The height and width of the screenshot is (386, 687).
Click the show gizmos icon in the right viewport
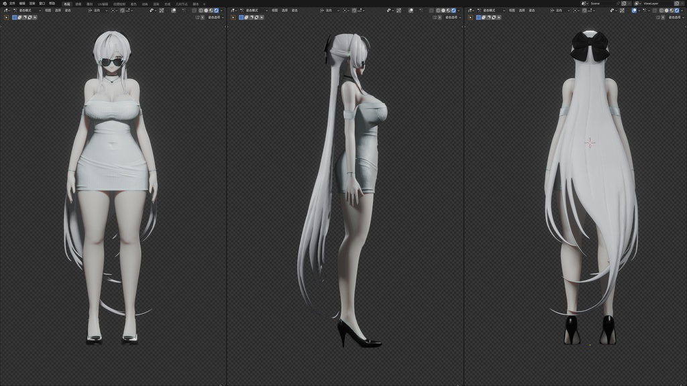point(622,11)
